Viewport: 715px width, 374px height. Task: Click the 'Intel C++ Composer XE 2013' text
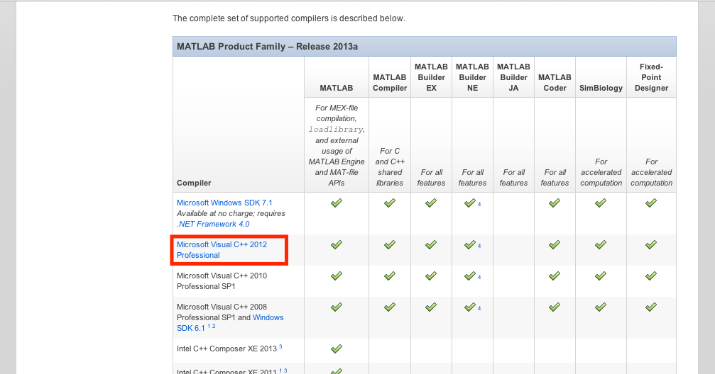click(x=226, y=349)
